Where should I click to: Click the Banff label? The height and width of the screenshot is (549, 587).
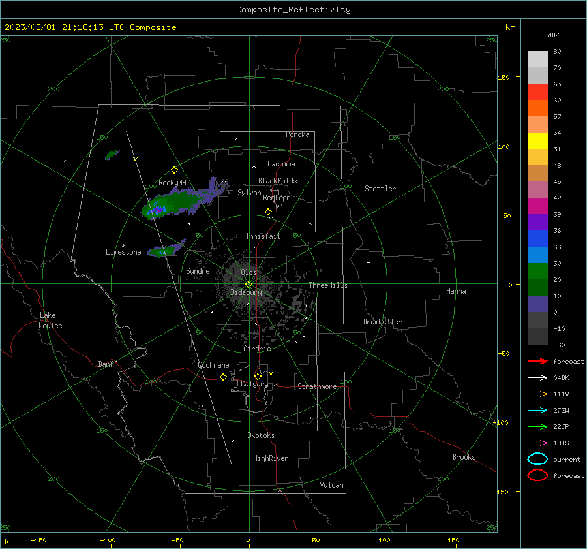click(108, 364)
